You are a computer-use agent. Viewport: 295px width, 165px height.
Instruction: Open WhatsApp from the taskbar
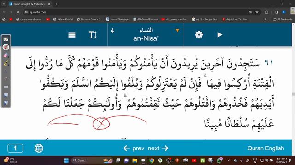(x=219, y=160)
